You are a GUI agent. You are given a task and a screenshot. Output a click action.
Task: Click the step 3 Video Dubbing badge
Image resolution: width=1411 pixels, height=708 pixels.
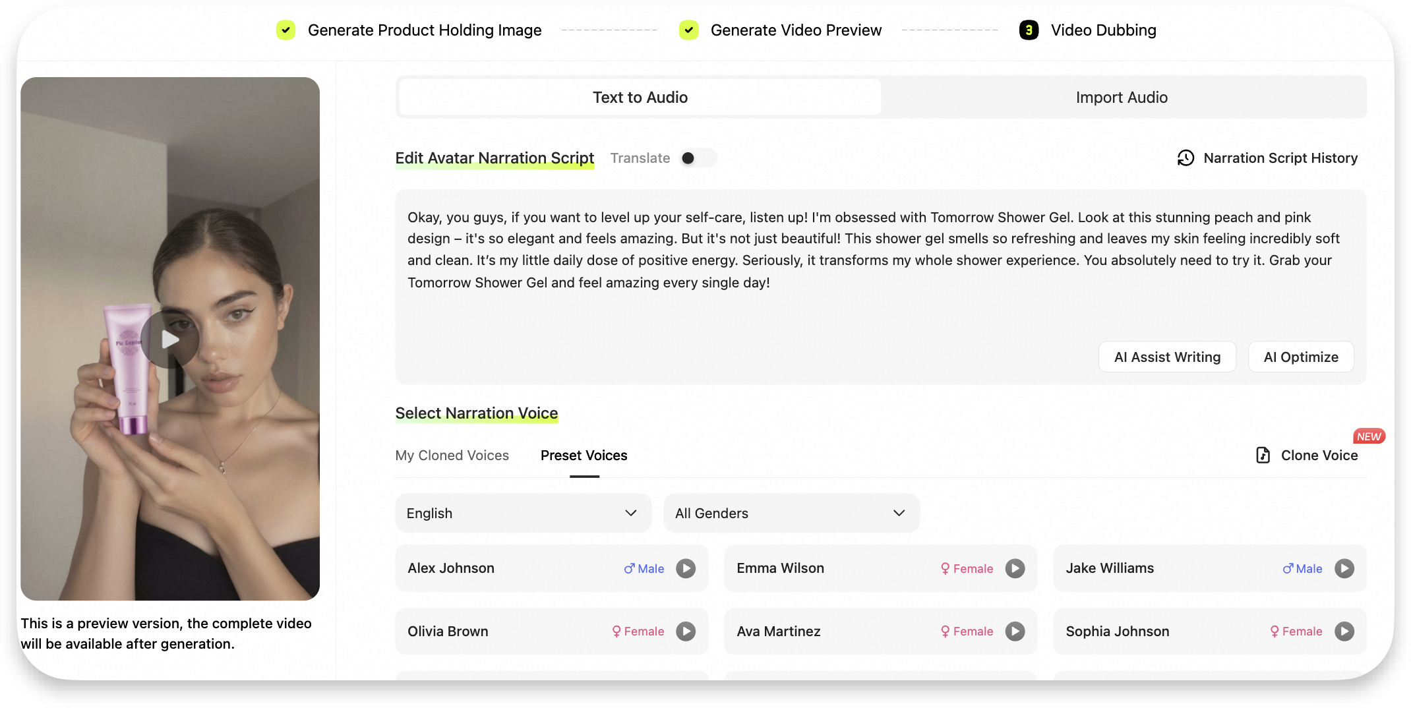coord(1029,30)
